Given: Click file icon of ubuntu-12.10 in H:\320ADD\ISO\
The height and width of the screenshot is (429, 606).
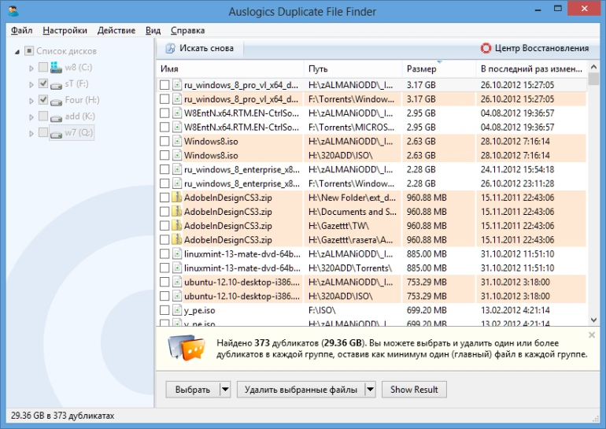Looking at the screenshot, I should tap(177, 296).
